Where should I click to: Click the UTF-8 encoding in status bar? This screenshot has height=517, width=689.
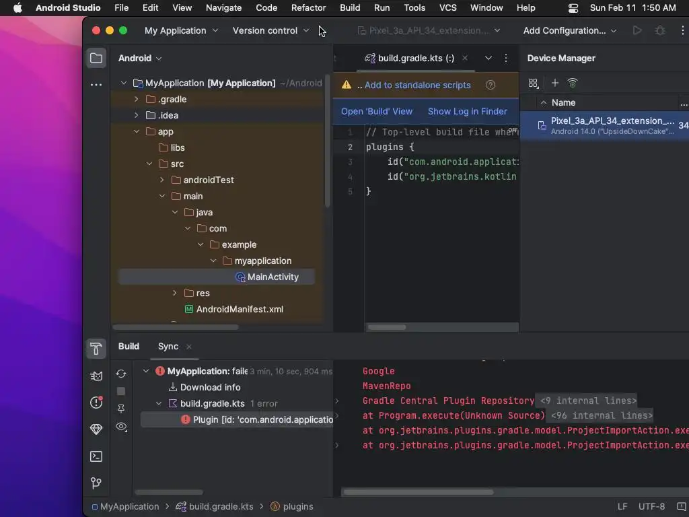tap(651, 506)
